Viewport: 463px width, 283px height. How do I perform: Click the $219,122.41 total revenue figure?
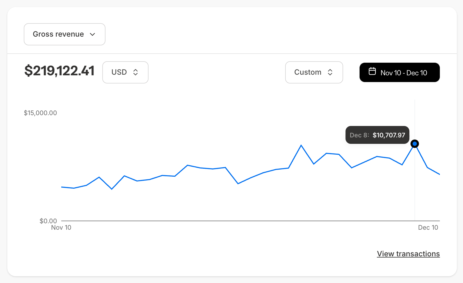tap(59, 71)
